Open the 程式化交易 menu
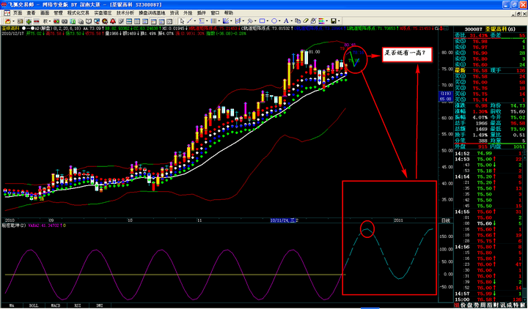This screenshot has height=309, width=528. (x=76, y=13)
